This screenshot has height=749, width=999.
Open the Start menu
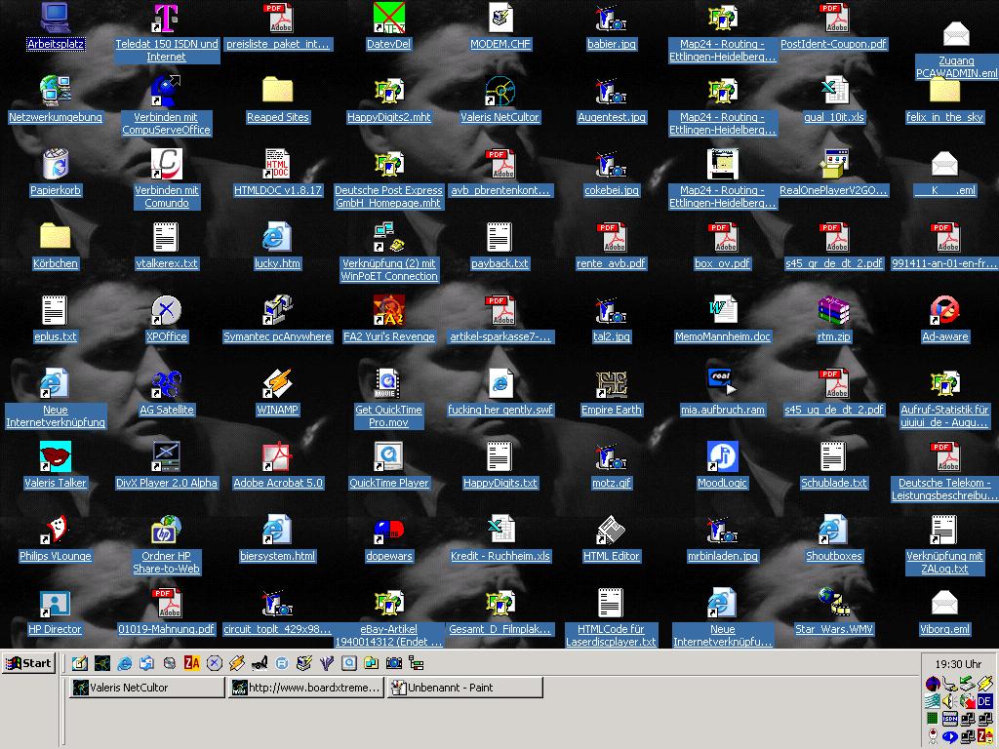[x=28, y=663]
